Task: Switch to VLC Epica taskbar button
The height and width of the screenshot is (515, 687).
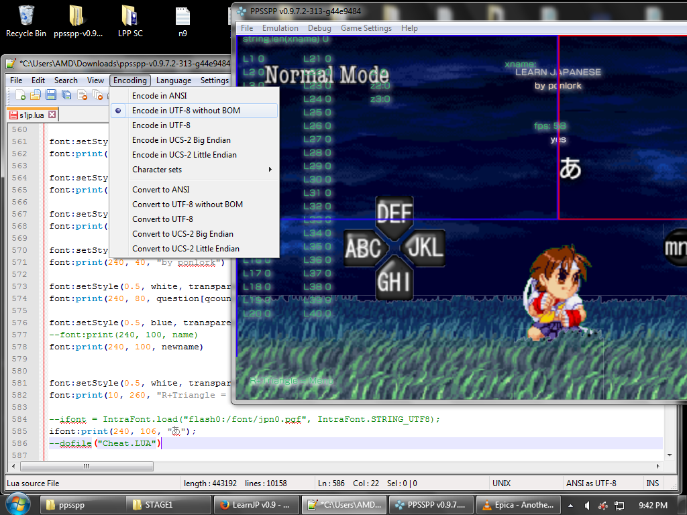Action: tap(519, 505)
